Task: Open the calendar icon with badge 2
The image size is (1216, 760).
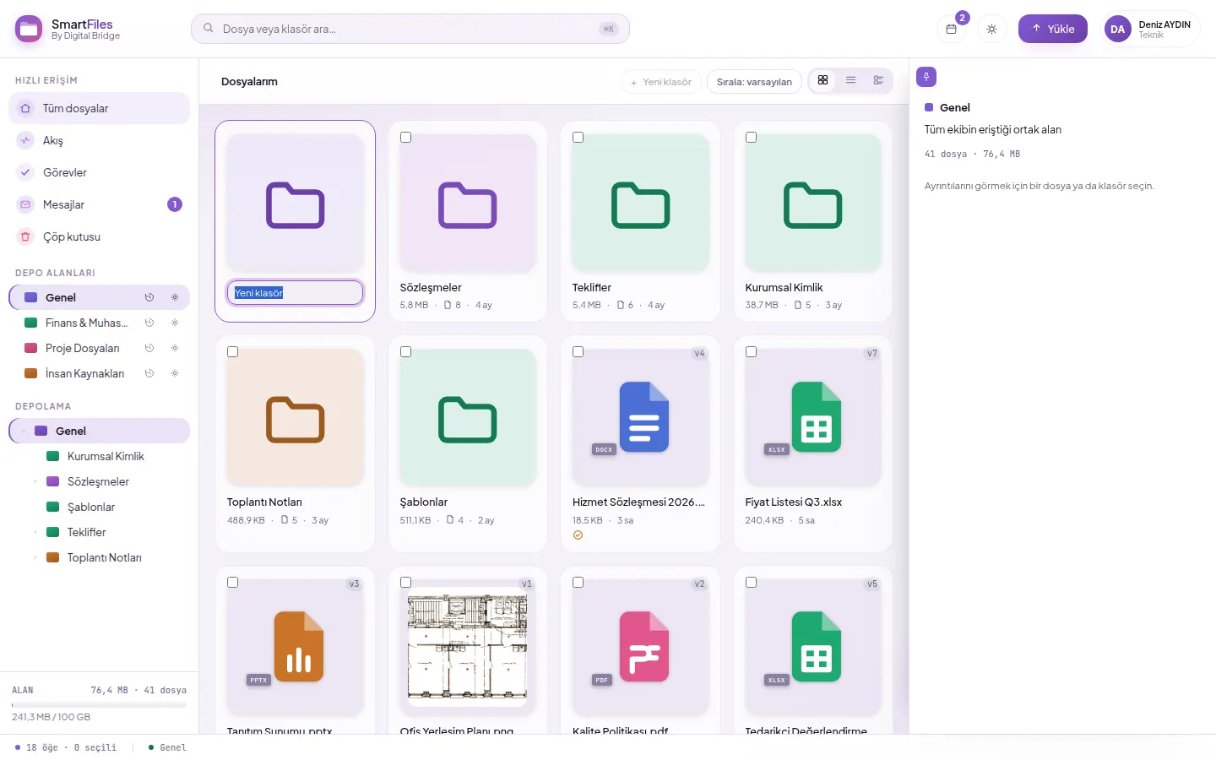Action: (951, 29)
